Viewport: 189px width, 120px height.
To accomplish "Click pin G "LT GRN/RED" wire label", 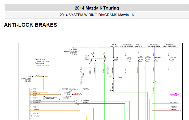I will click(37, 103).
